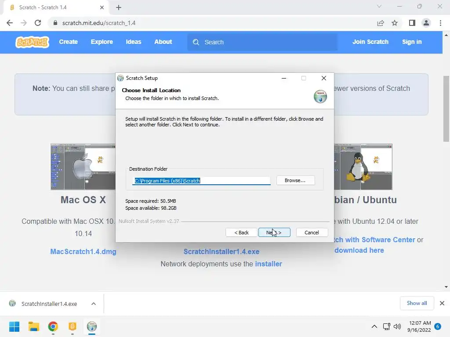Screen dimensions: 450x337
Task: Click the volume speaker tray icon
Action: click(397, 326)
